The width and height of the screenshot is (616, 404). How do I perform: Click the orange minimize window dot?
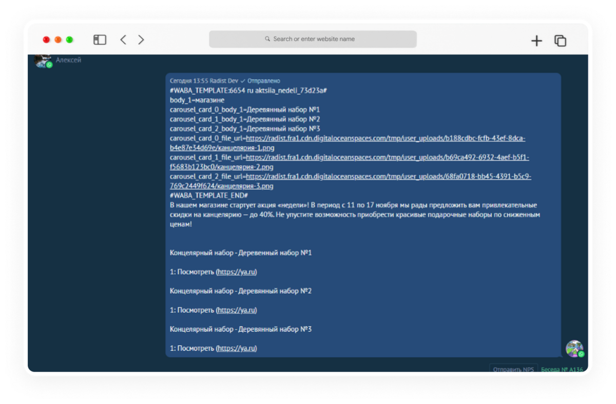click(58, 40)
